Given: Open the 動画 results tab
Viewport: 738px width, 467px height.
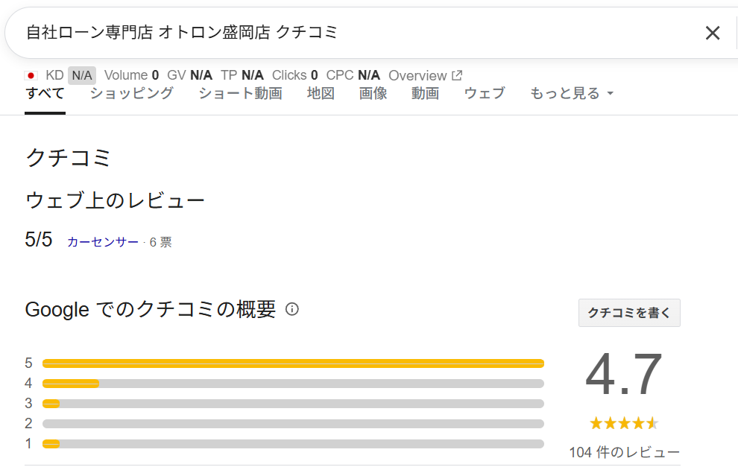Looking at the screenshot, I should pyautogui.click(x=425, y=93).
